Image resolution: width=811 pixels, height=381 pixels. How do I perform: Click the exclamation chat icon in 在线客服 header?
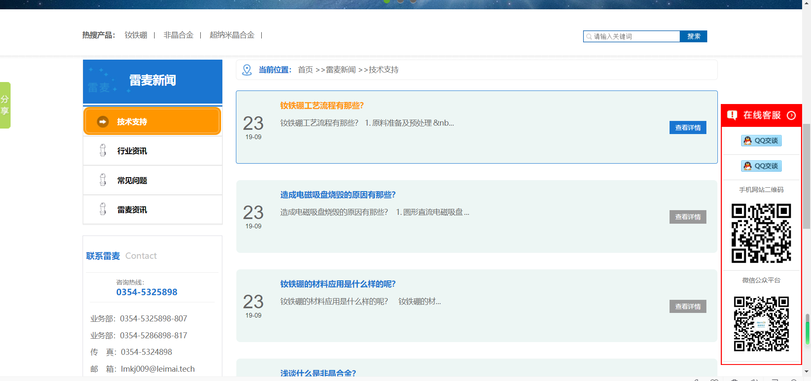pos(732,115)
